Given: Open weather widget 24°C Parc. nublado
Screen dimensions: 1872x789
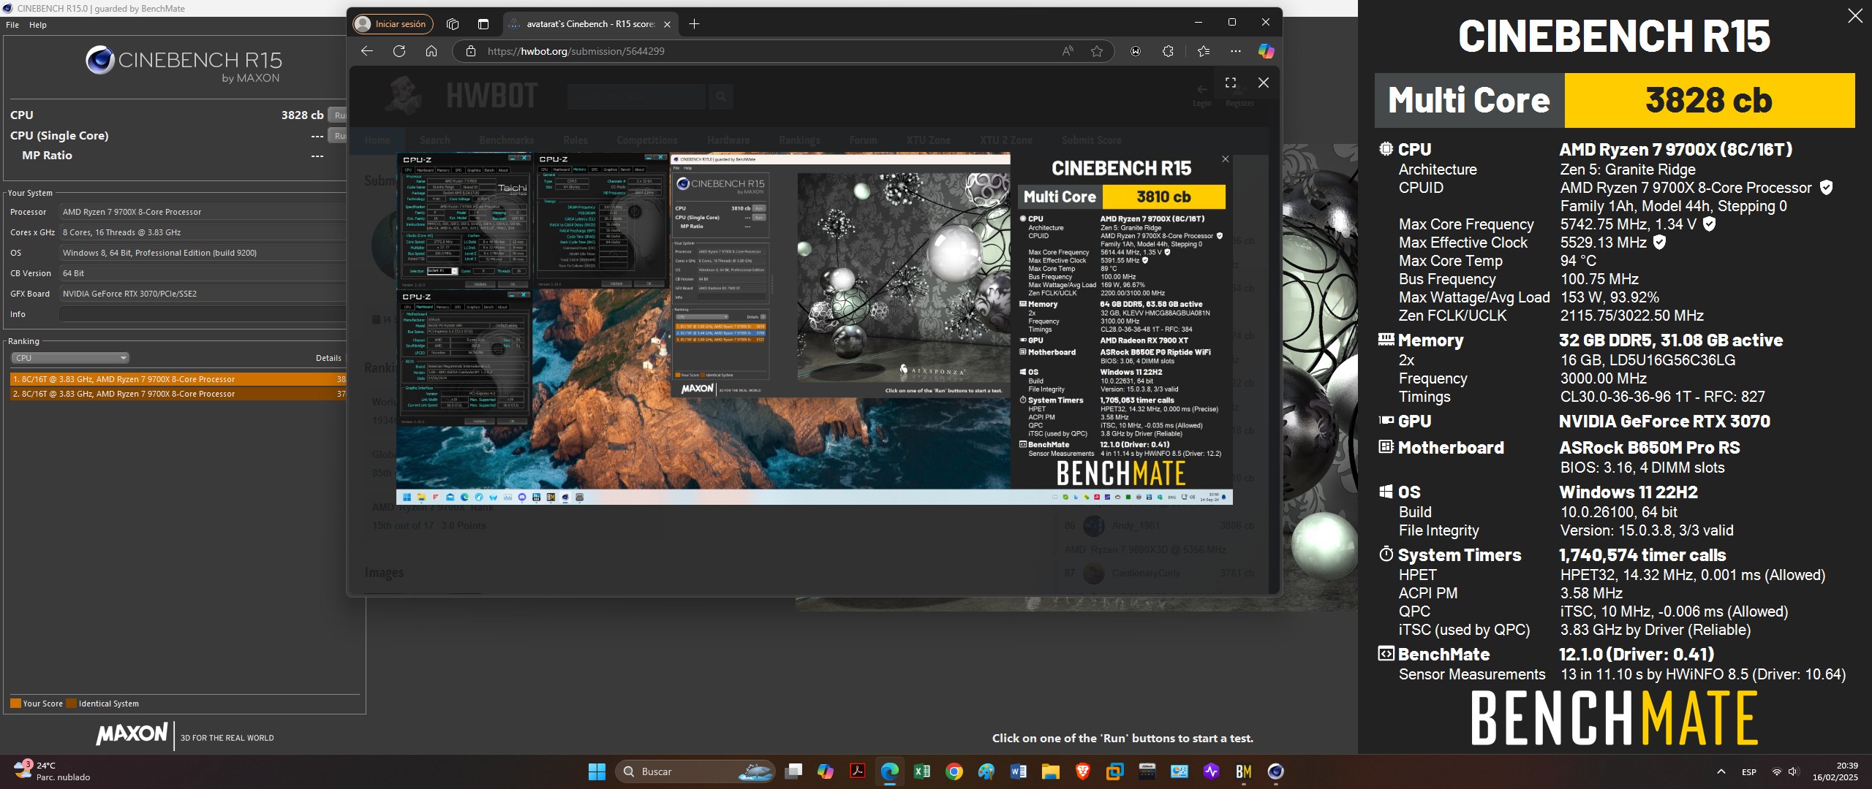Looking at the screenshot, I should (53, 771).
